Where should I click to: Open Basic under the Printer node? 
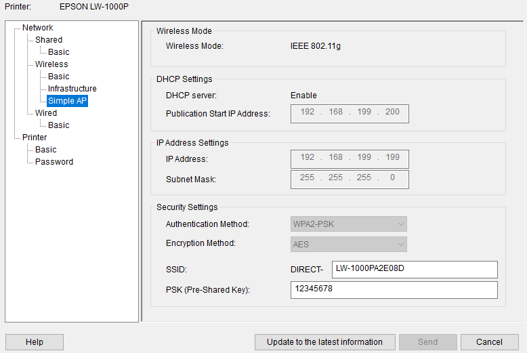pyautogui.click(x=45, y=150)
